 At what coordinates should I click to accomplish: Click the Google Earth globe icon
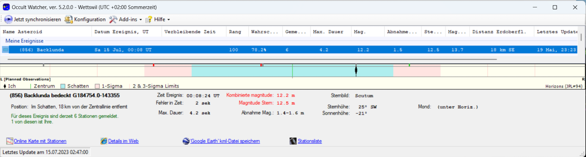(186, 141)
